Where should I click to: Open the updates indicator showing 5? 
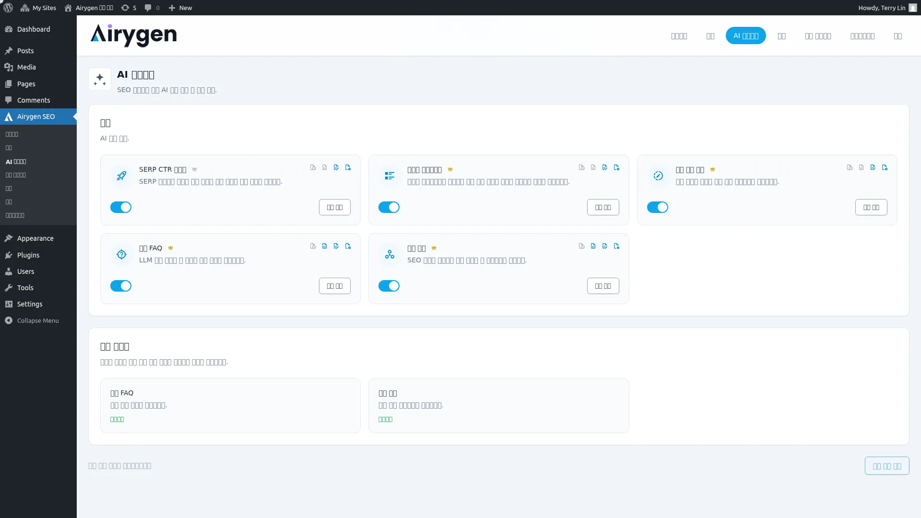[129, 8]
